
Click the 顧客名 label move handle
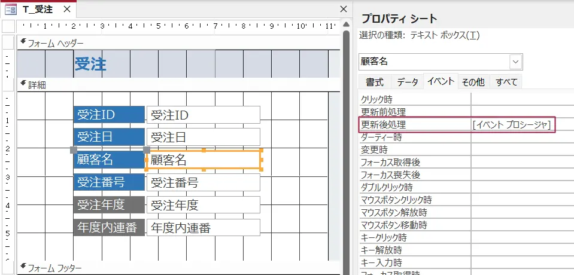coord(74,149)
